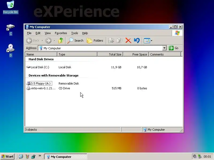
Task: Click the red Delete icon
Action: coord(128,41)
